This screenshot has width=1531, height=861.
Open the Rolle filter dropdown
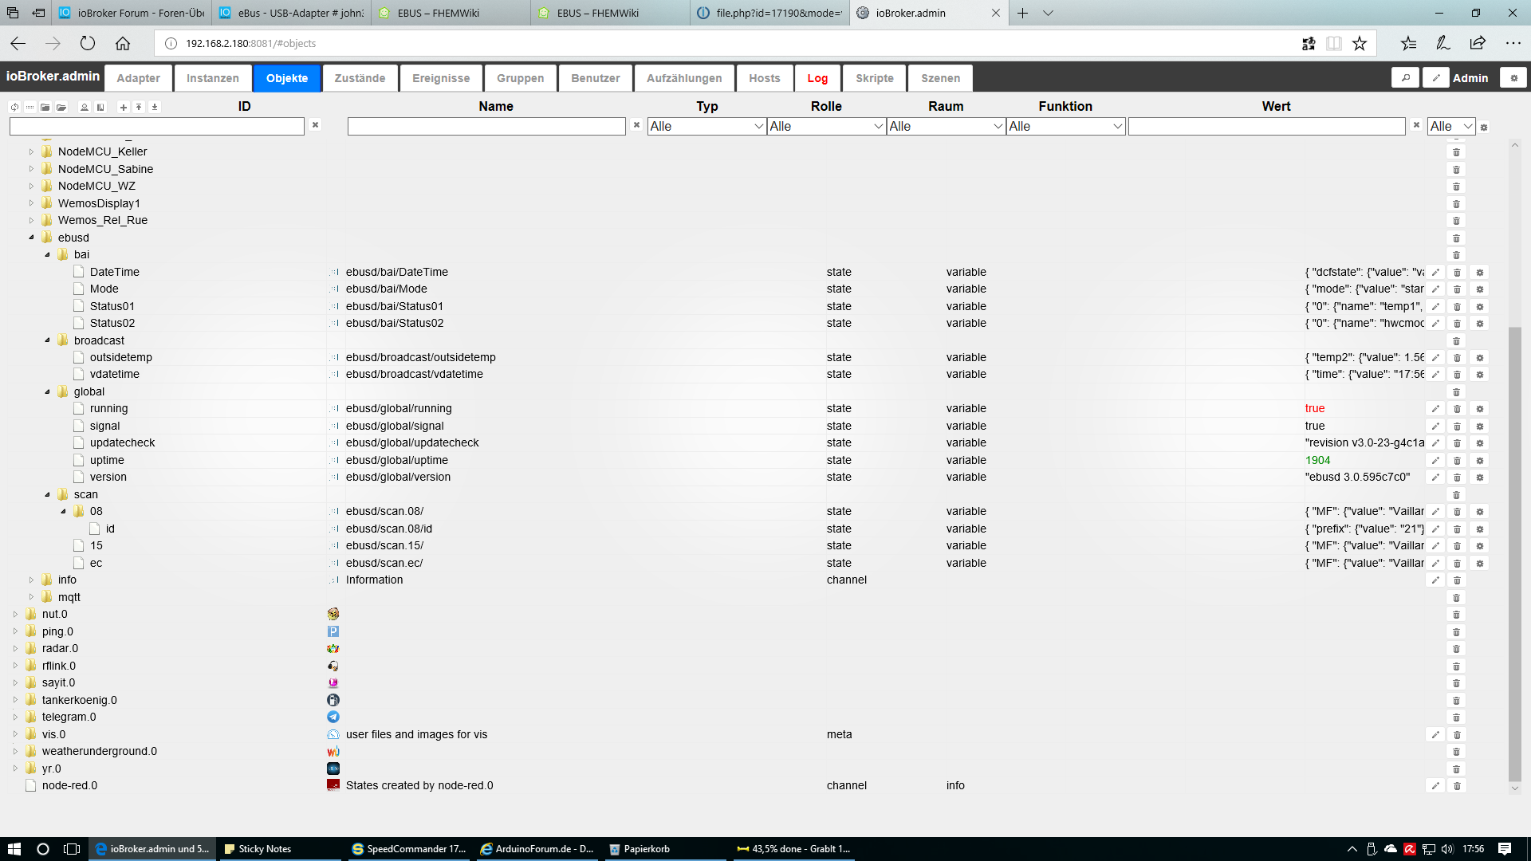click(826, 126)
